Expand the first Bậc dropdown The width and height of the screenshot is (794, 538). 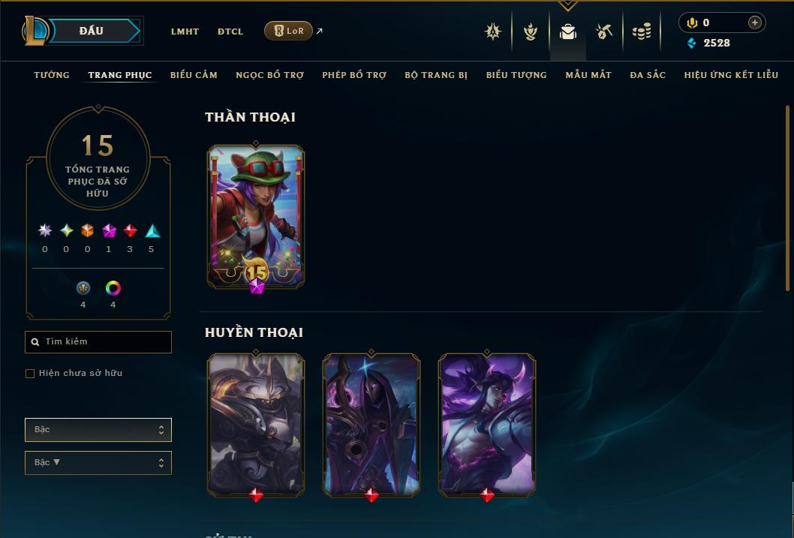click(98, 430)
